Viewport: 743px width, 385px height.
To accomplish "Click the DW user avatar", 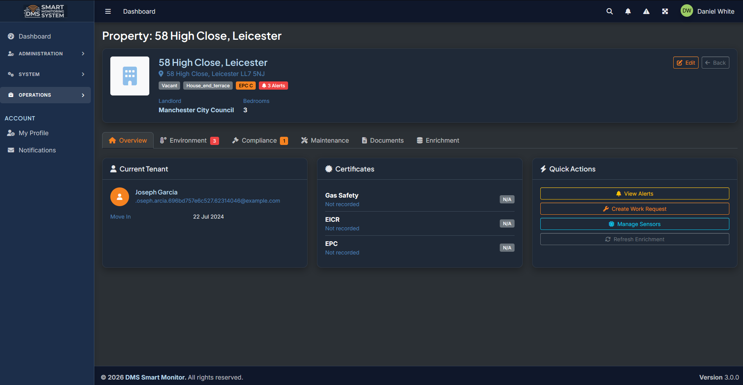I will (x=687, y=11).
